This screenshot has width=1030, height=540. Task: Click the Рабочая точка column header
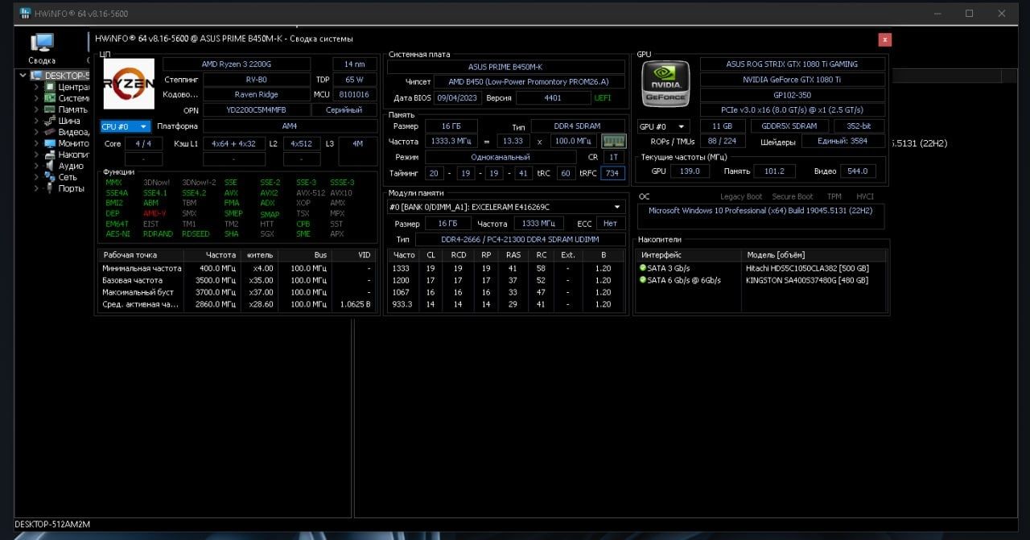pyautogui.click(x=139, y=254)
